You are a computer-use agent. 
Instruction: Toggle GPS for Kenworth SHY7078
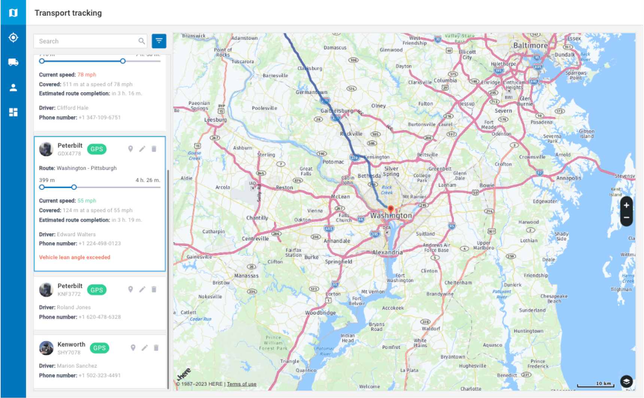click(x=99, y=348)
